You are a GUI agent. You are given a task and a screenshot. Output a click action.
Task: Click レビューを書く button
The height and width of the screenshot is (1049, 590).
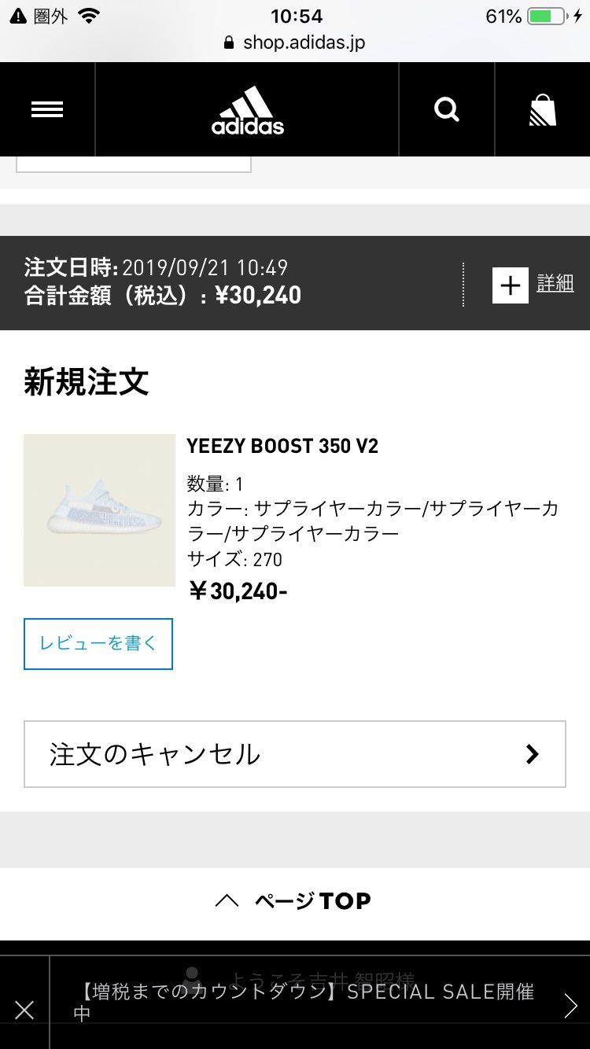tap(98, 644)
